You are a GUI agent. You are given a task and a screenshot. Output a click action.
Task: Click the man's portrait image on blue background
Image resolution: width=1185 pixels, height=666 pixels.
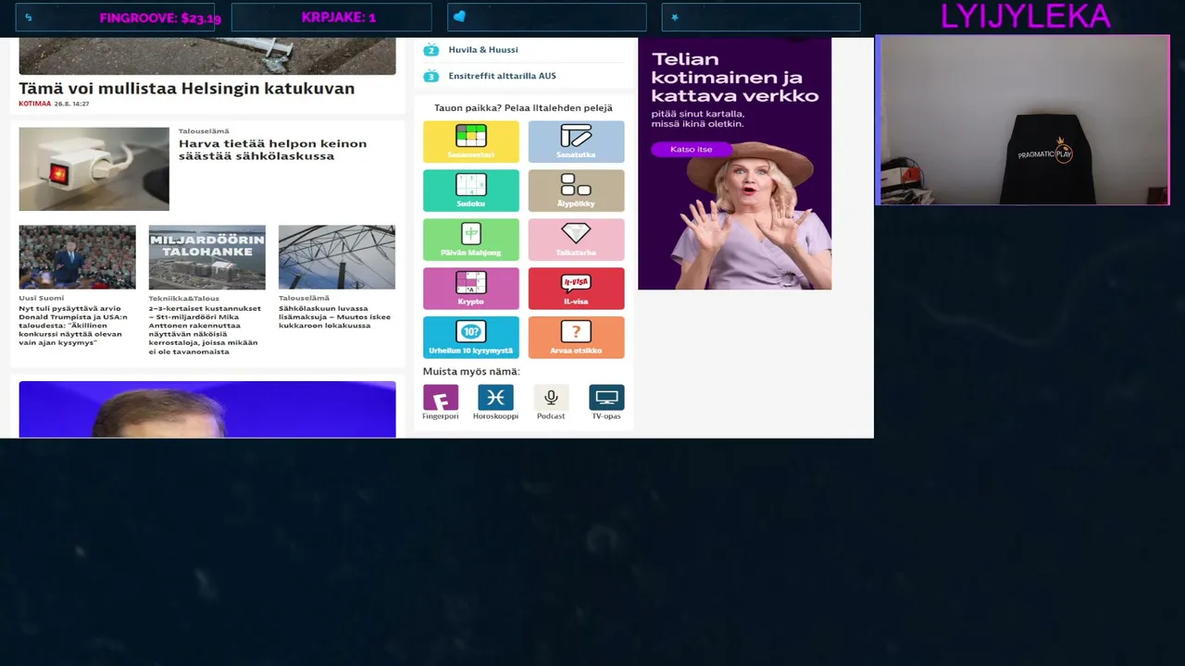tap(207, 410)
